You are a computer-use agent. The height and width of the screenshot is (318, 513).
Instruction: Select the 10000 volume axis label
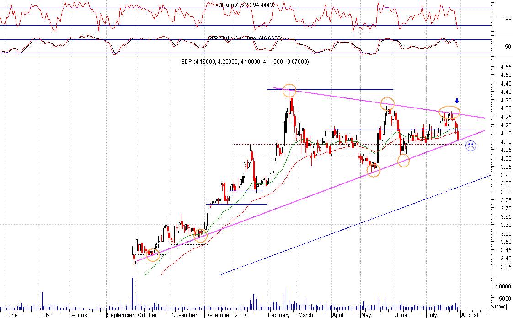[503, 286]
